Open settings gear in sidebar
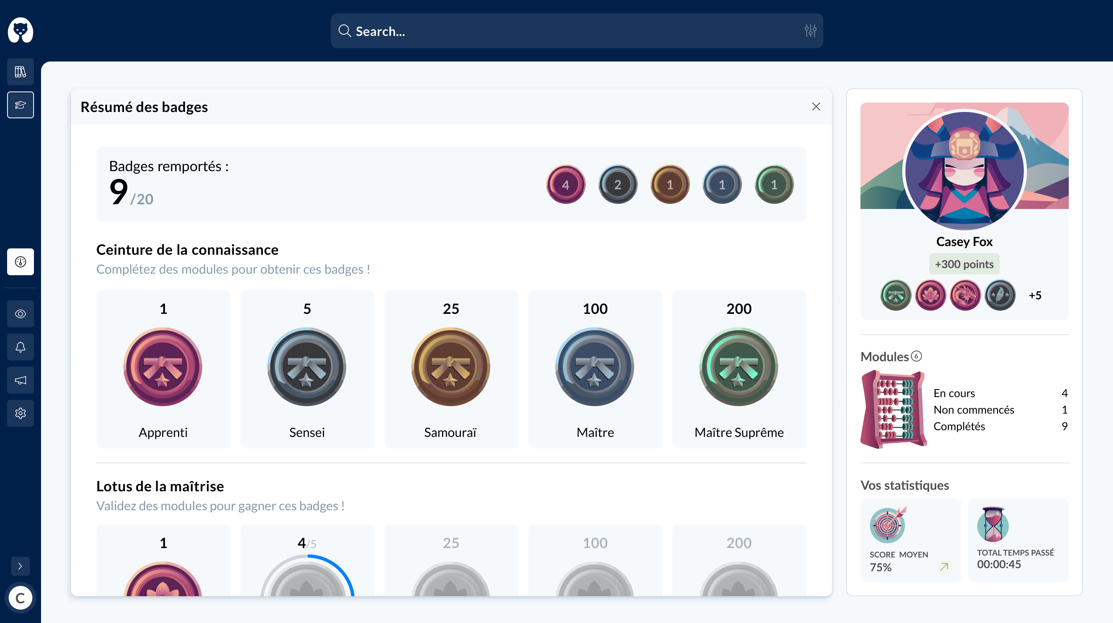Image resolution: width=1113 pixels, height=623 pixels. coord(20,413)
